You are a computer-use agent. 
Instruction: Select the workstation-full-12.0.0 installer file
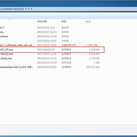(x=50, y=67)
